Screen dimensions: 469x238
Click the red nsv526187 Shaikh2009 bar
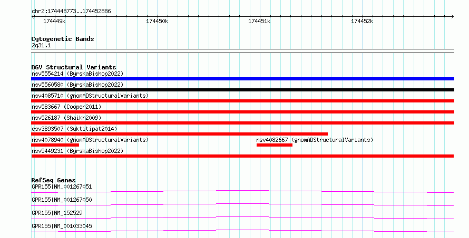click(242, 123)
